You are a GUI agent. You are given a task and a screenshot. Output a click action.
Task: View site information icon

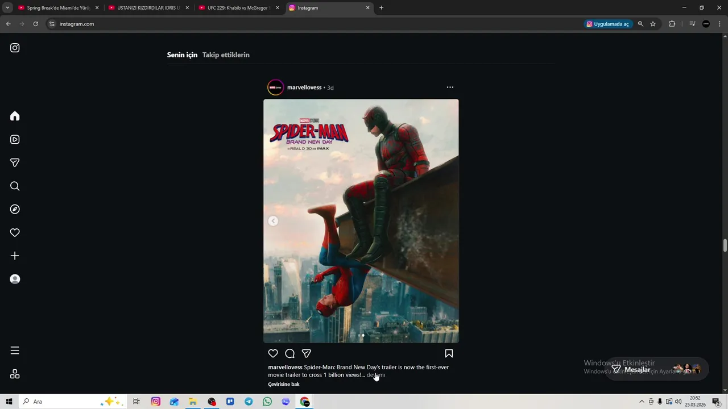point(52,24)
